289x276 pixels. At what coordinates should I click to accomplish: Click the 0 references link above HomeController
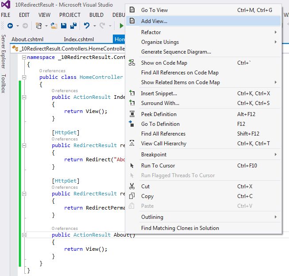tap(52, 71)
